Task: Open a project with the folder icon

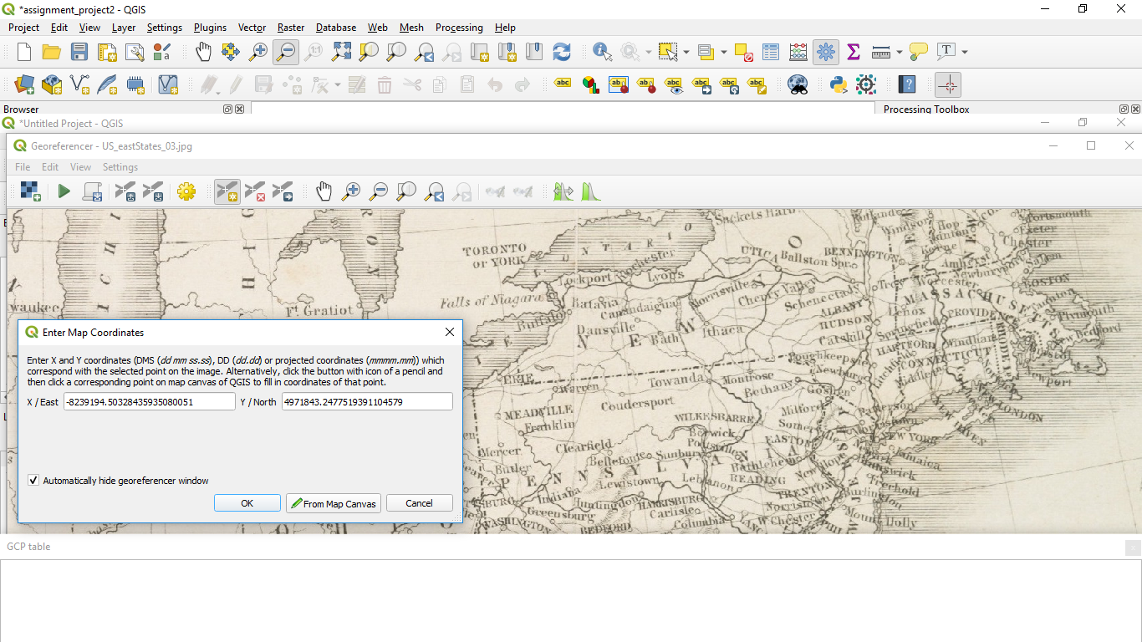Action: (52, 52)
